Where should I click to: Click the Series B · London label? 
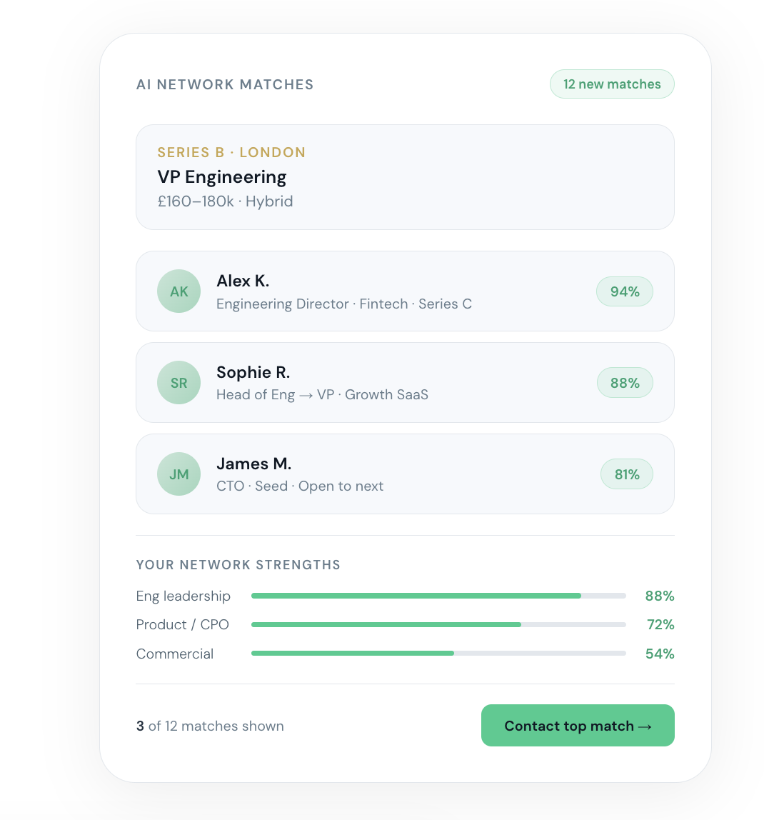point(231,152)
